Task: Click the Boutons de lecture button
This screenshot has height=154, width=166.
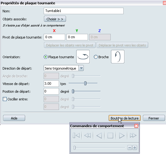Action: pos(124,118)
